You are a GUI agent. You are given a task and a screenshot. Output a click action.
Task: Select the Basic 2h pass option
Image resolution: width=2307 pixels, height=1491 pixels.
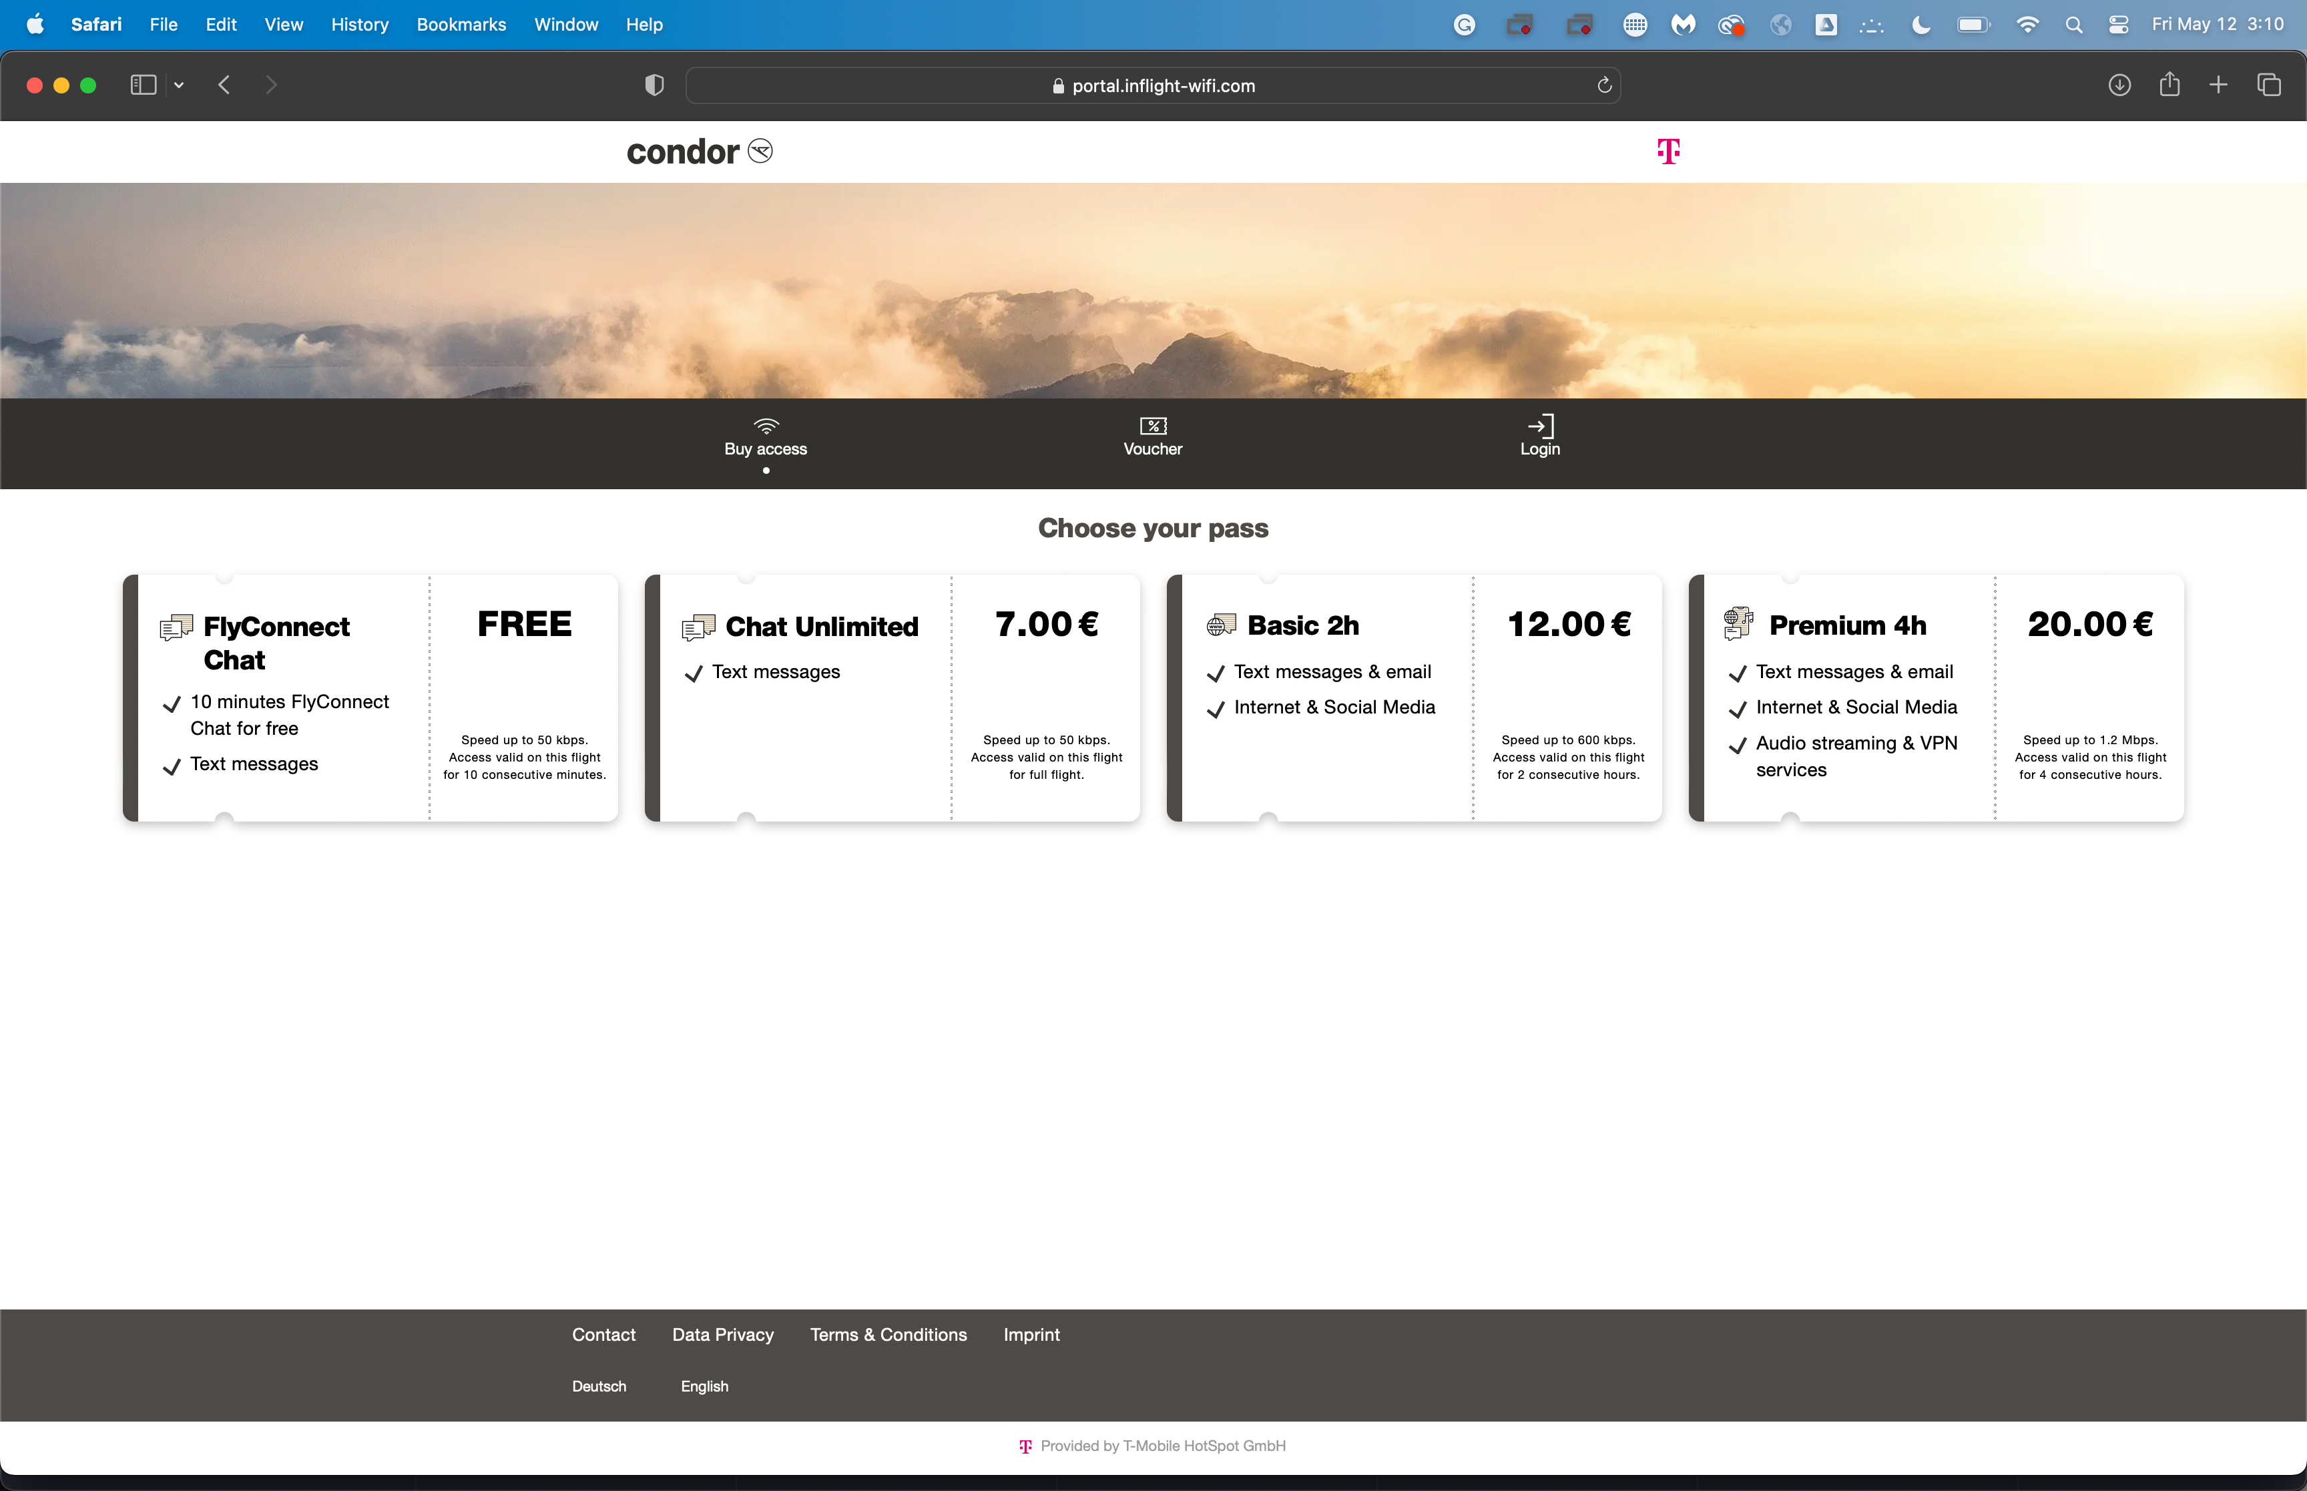coord(1413,697)
